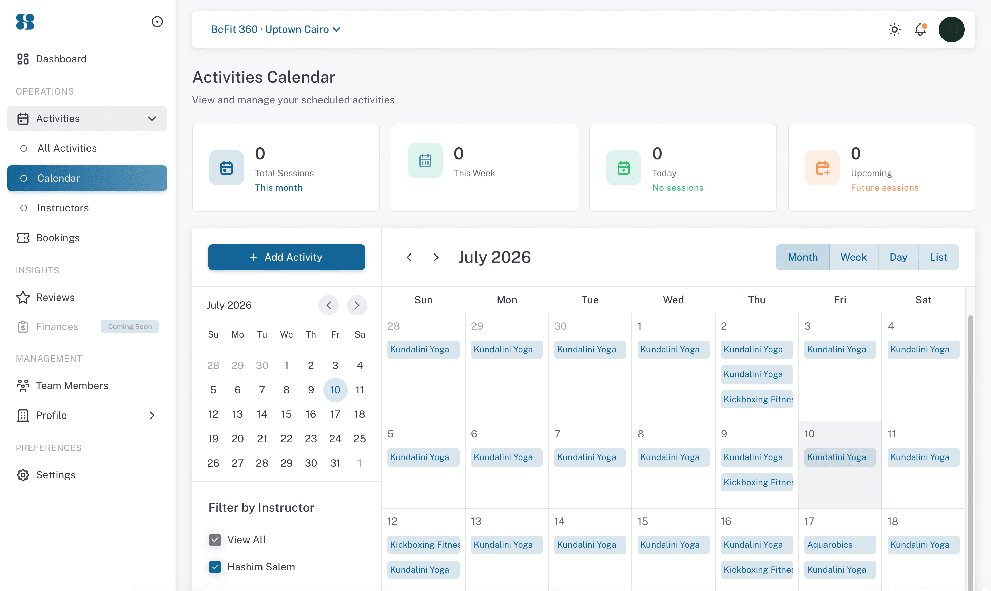Open Kickboxing Fitness event on Thursday 2
991x591 pixels.
tap(757, 399)
